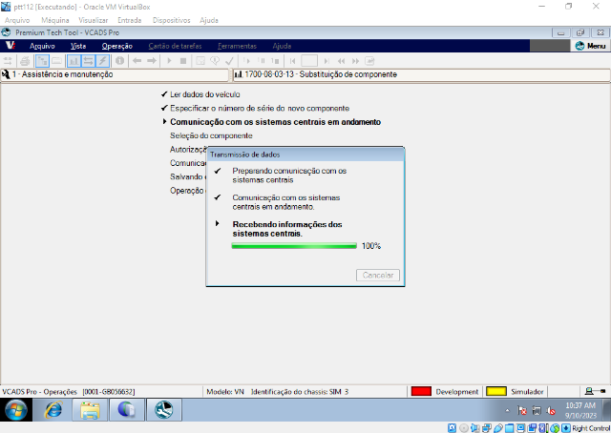Viewport: 611px width, 433px height.
Task: Click the checkmark toolbar icon
Action: tap(229, 61)
